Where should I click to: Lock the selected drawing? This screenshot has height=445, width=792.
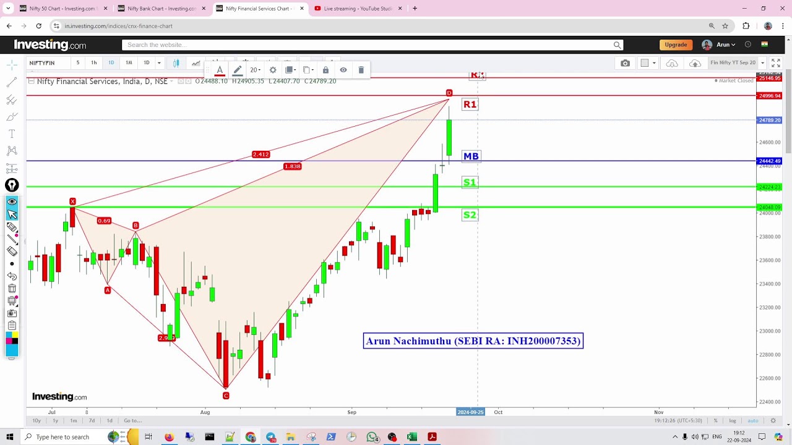pos(325,70)
